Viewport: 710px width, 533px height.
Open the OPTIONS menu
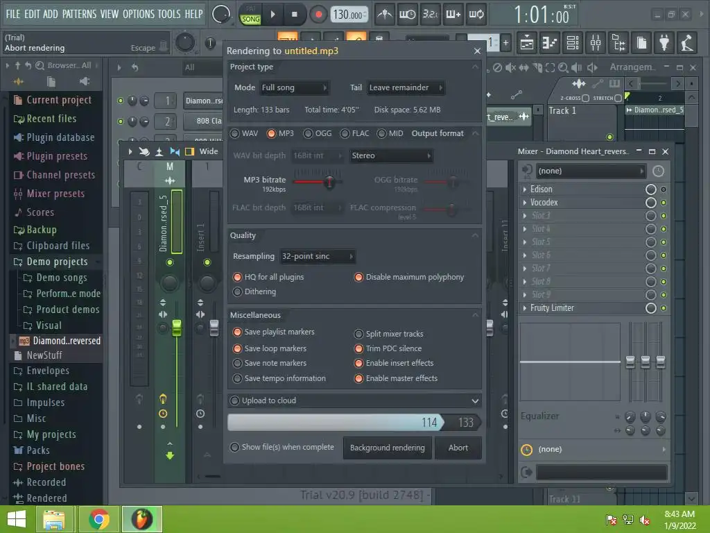click(139, 14)
